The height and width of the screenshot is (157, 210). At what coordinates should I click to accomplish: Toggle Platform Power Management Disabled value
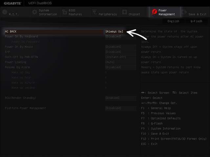coord(113,108)
